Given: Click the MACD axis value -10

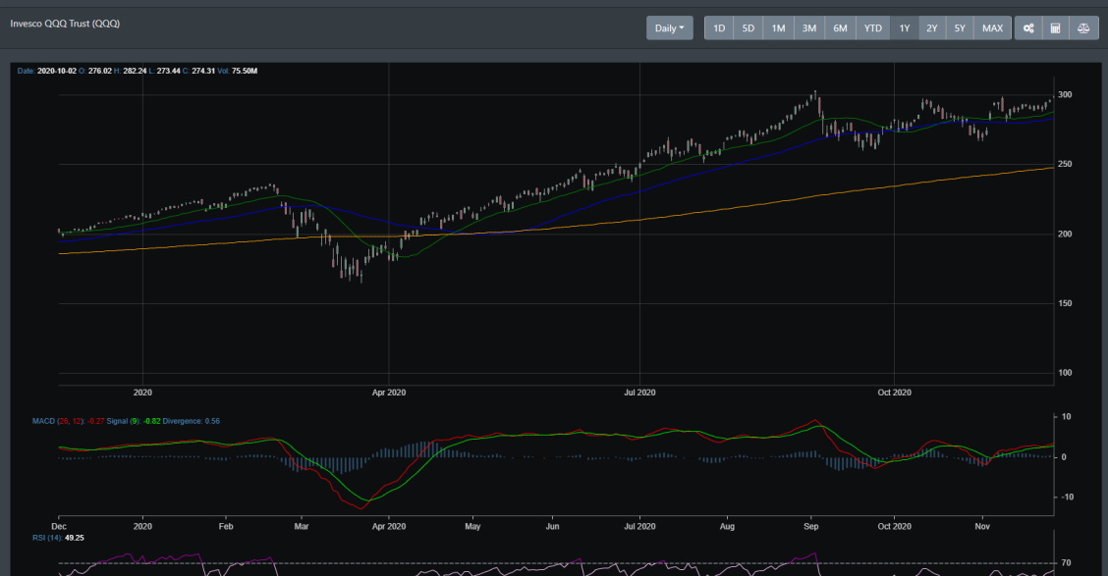Looking at the screenshot, I should pyautogui.click(x=1067, y=497).
